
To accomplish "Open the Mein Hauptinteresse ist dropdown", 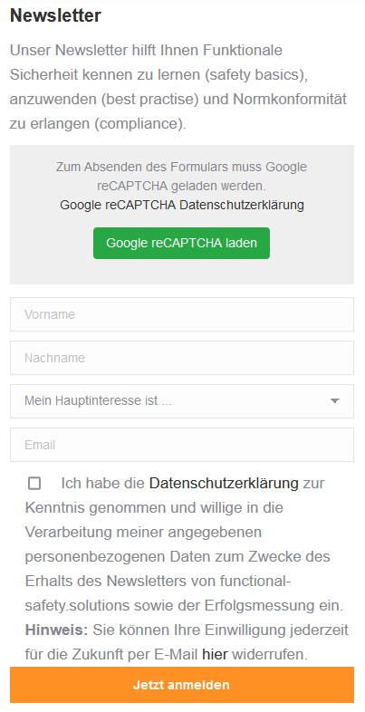I will [182, 401].
